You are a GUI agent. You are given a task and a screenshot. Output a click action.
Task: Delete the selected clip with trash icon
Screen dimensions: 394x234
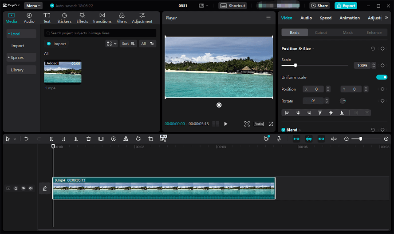point(88,139)
